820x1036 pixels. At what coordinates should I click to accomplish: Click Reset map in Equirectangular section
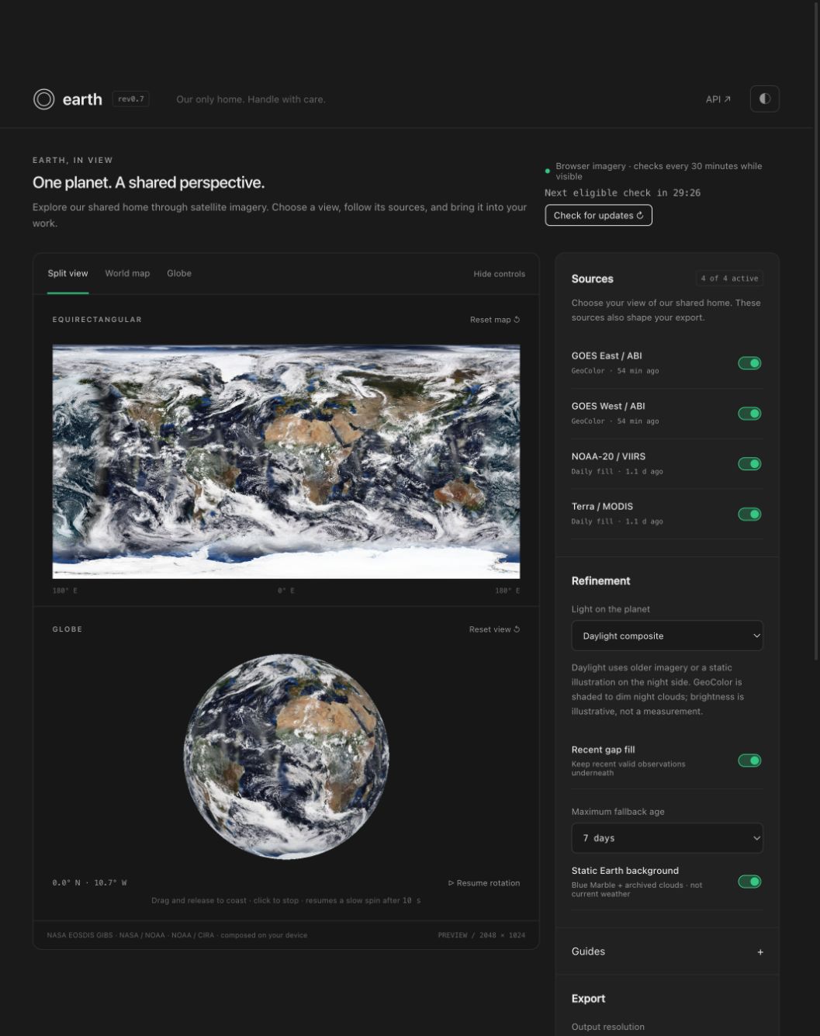[x=494, y=320]
